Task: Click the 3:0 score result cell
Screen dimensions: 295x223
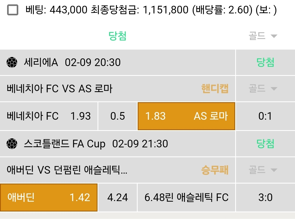Action: [265, 198]
